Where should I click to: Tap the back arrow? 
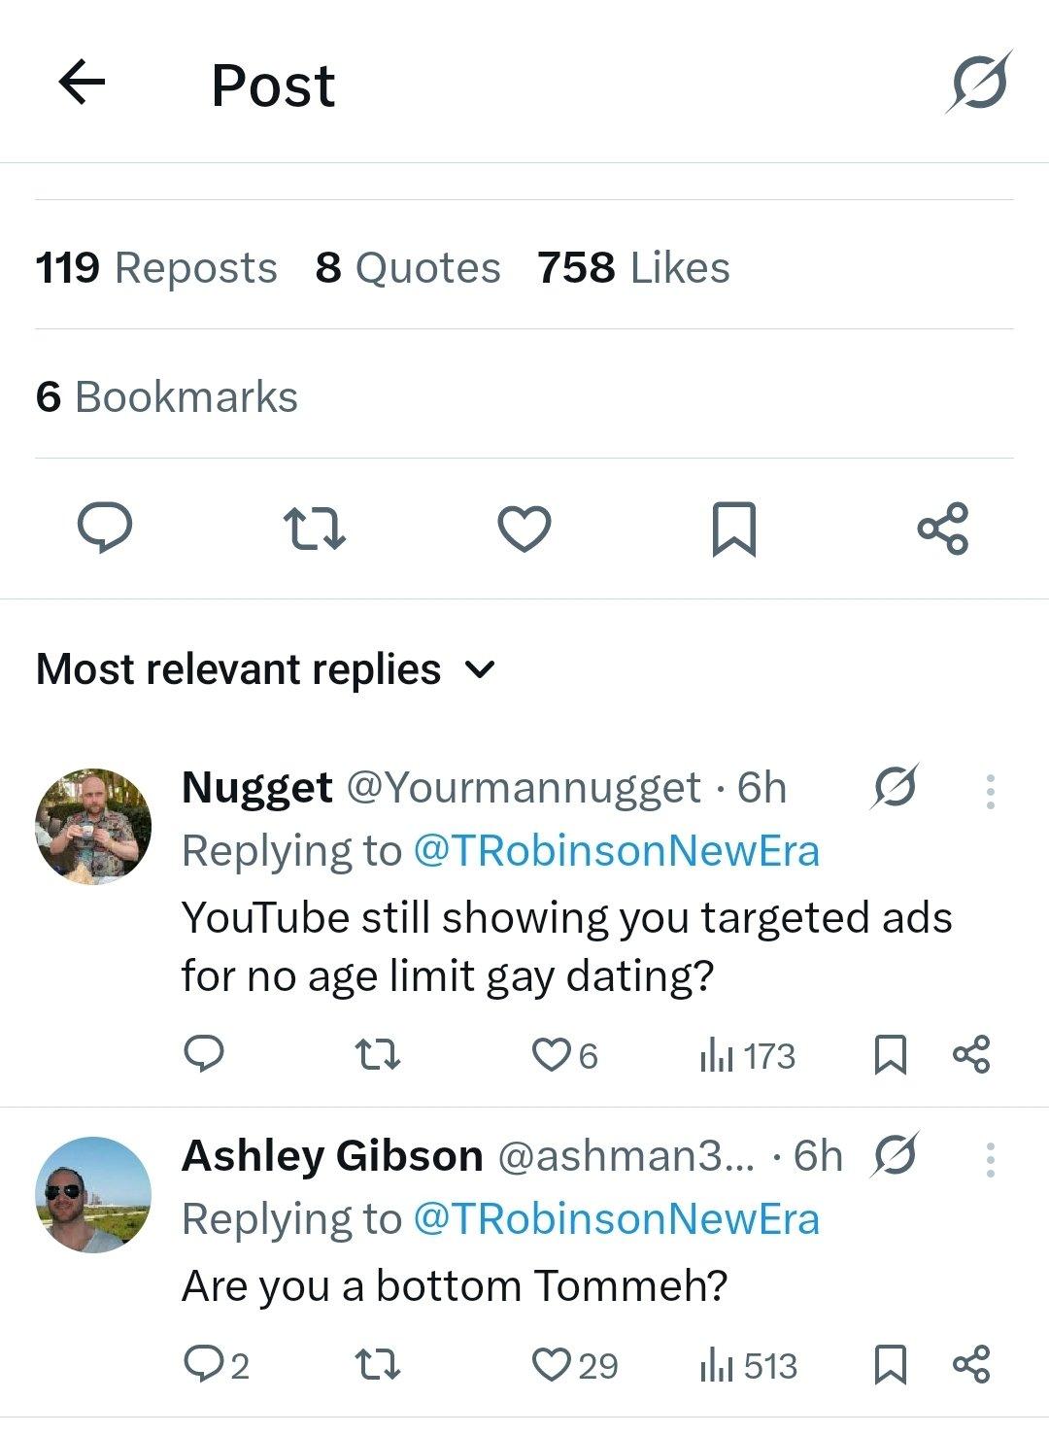82,82
